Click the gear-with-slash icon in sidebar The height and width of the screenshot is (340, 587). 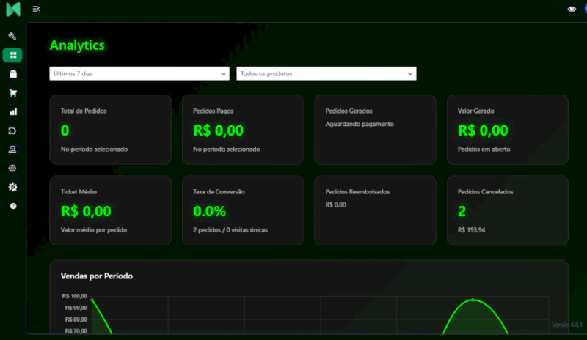tap(12, 187)
